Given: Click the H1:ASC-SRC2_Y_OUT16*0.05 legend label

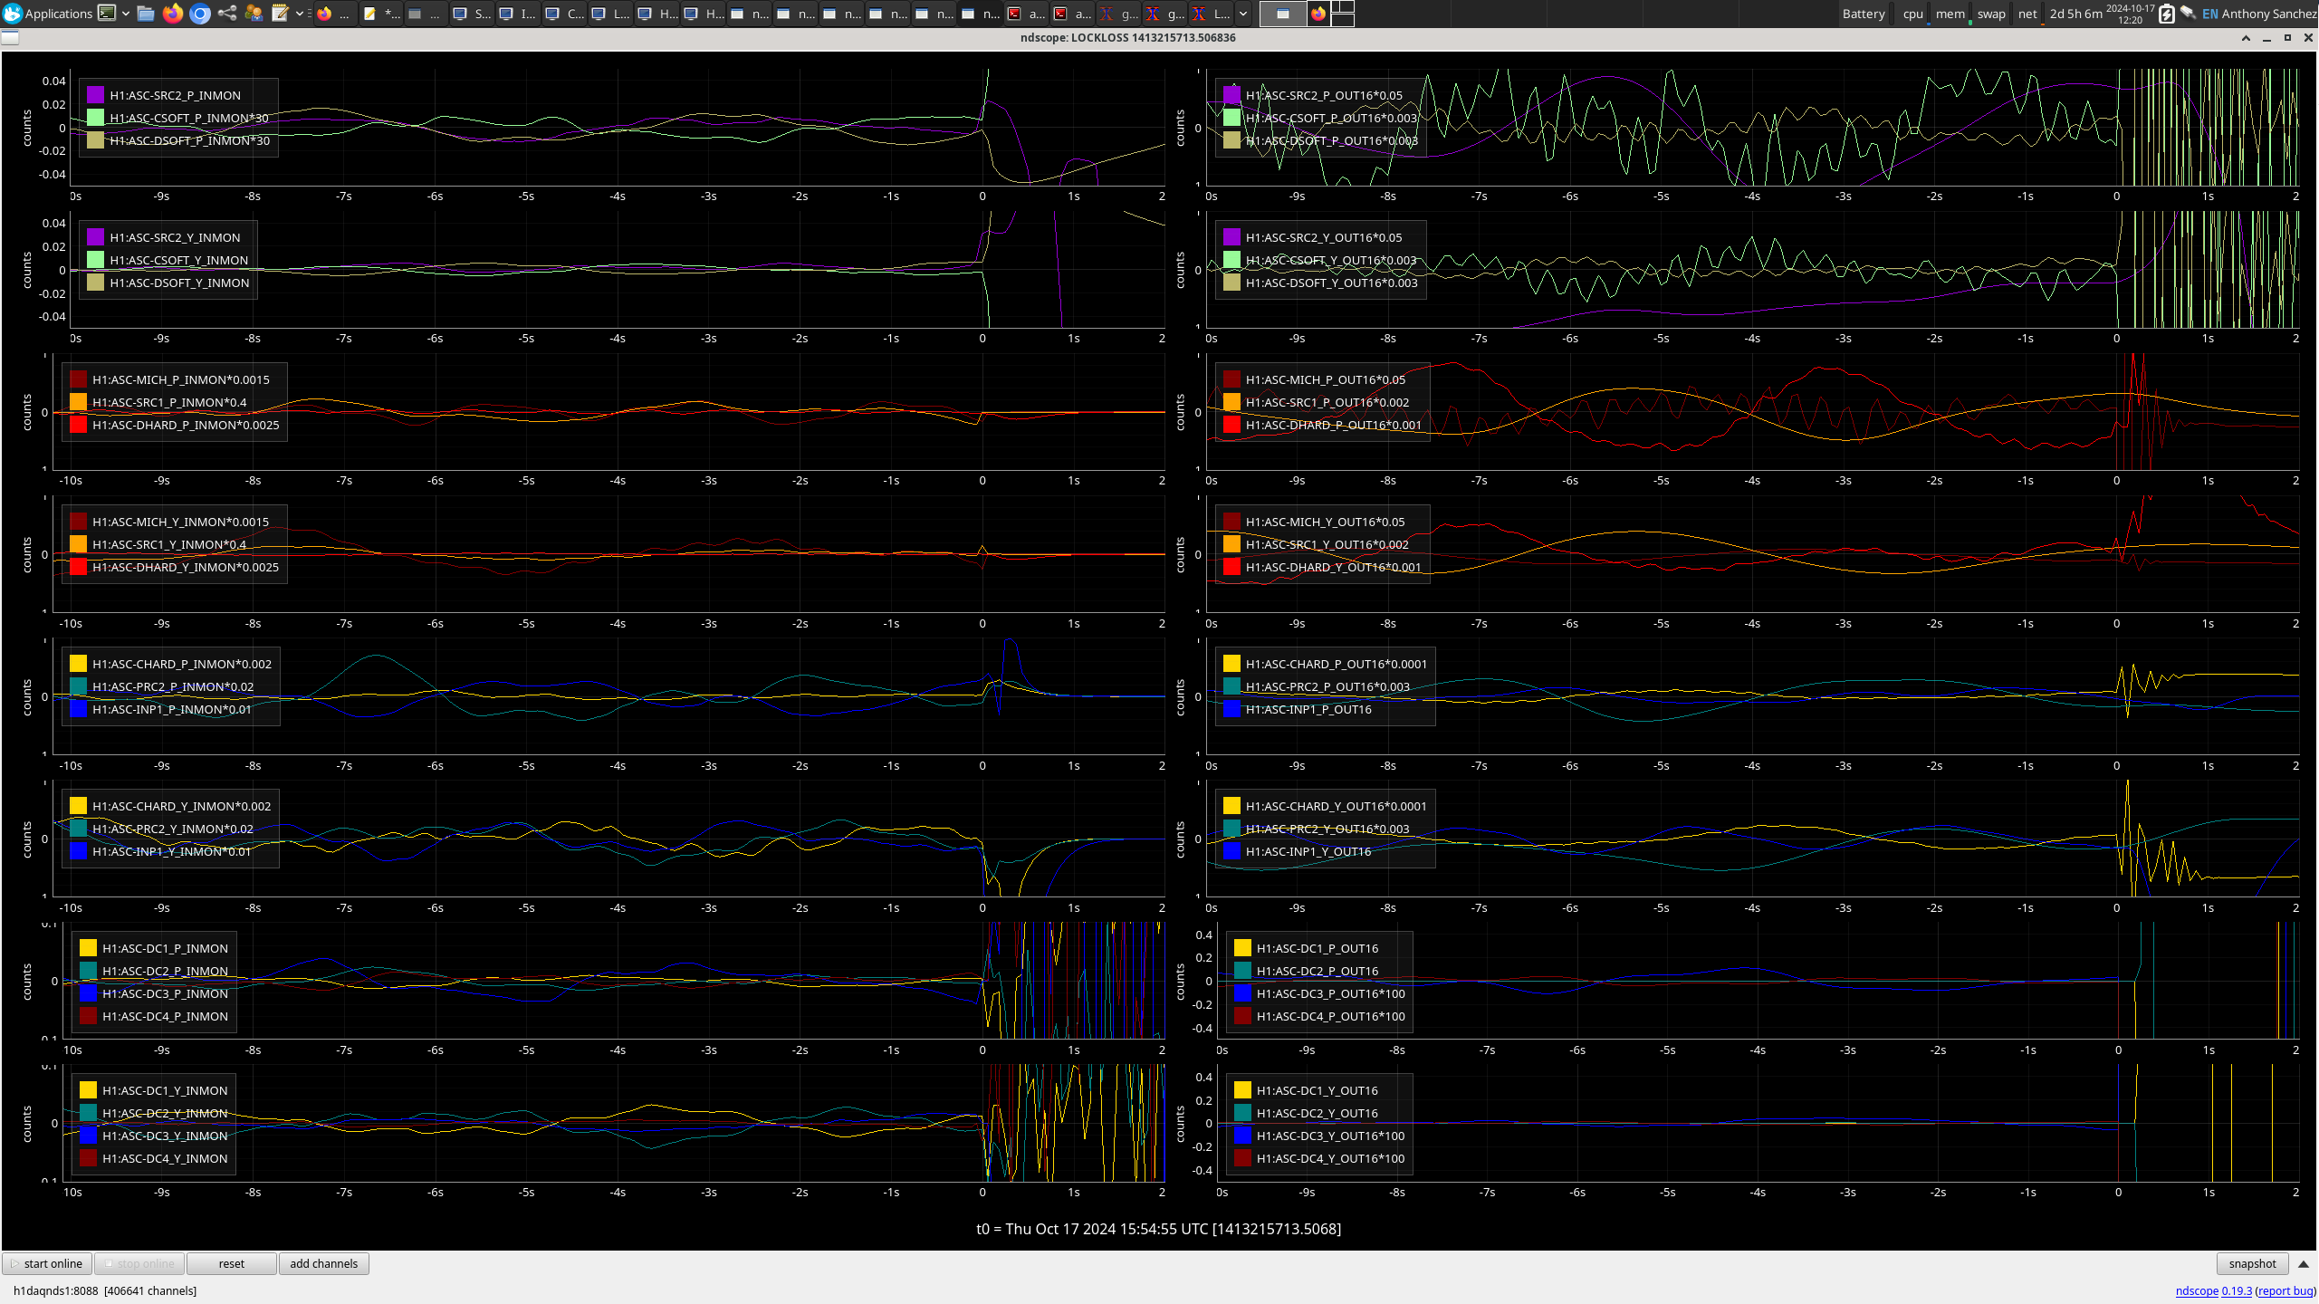Looking at the screenshot, I should 1324,237.
